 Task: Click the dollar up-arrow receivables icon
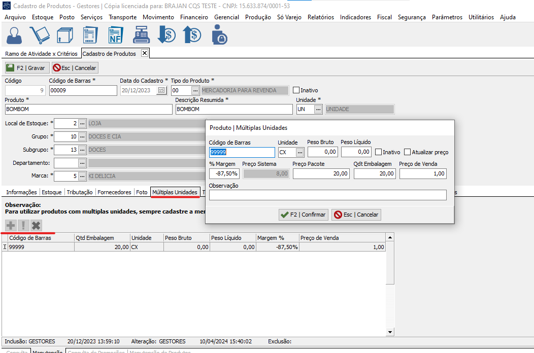(x=192, y=35)
